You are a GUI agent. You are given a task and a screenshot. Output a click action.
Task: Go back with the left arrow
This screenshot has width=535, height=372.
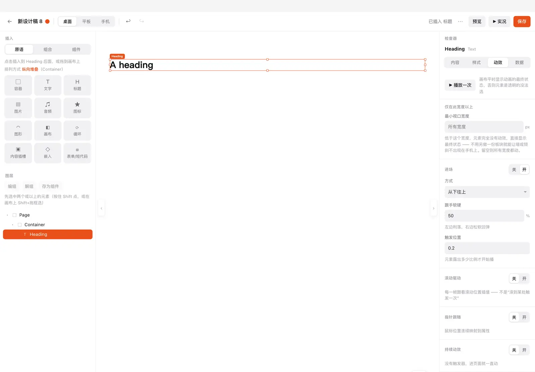10,21
